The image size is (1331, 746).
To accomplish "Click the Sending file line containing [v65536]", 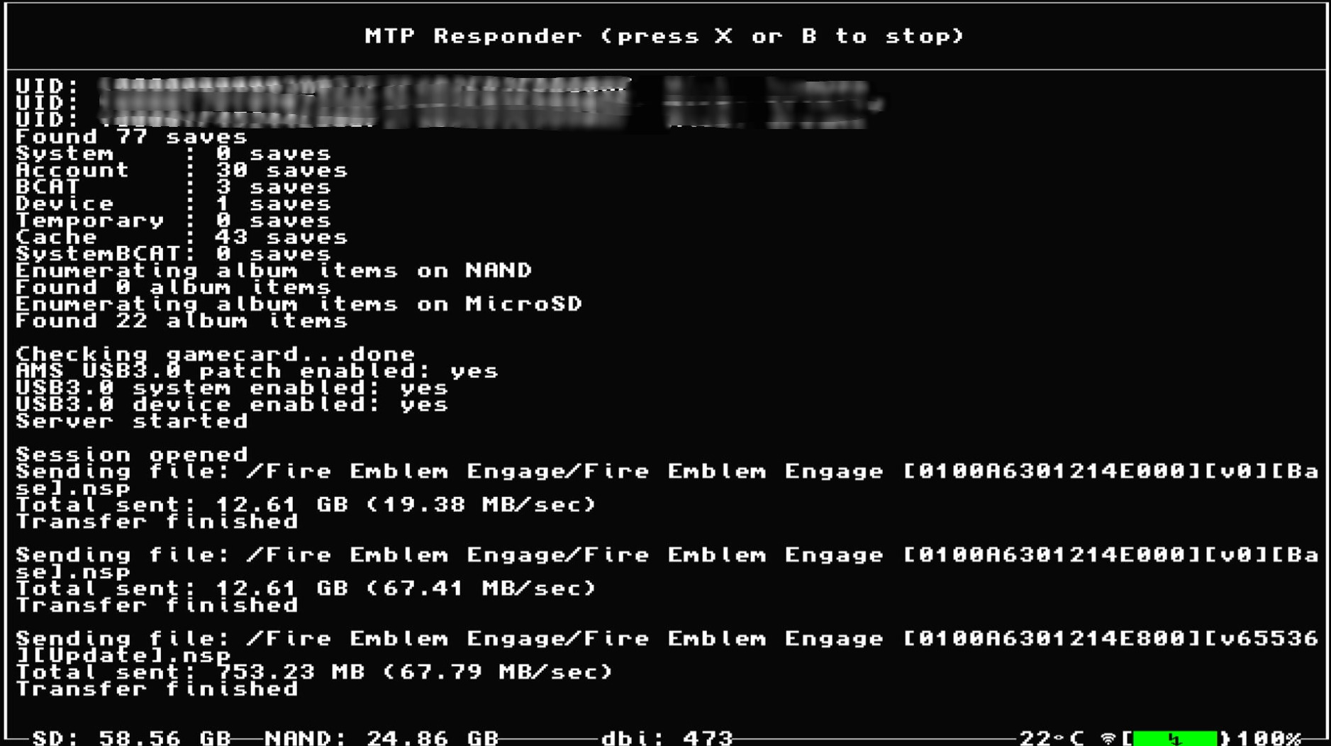I will 667,647.
